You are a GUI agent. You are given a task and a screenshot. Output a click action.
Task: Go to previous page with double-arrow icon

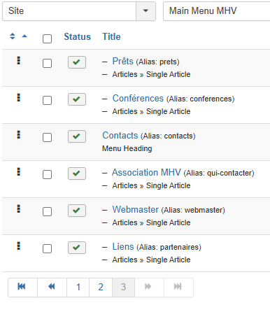click(x=52, y=288)
